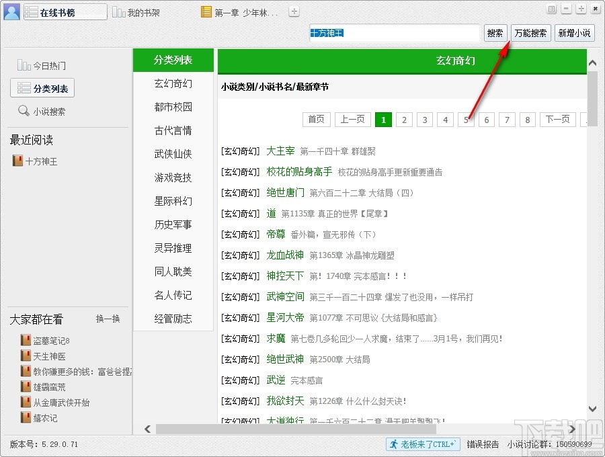
Task: Jump to page 5 of results
Action: [x=465, y=119]
